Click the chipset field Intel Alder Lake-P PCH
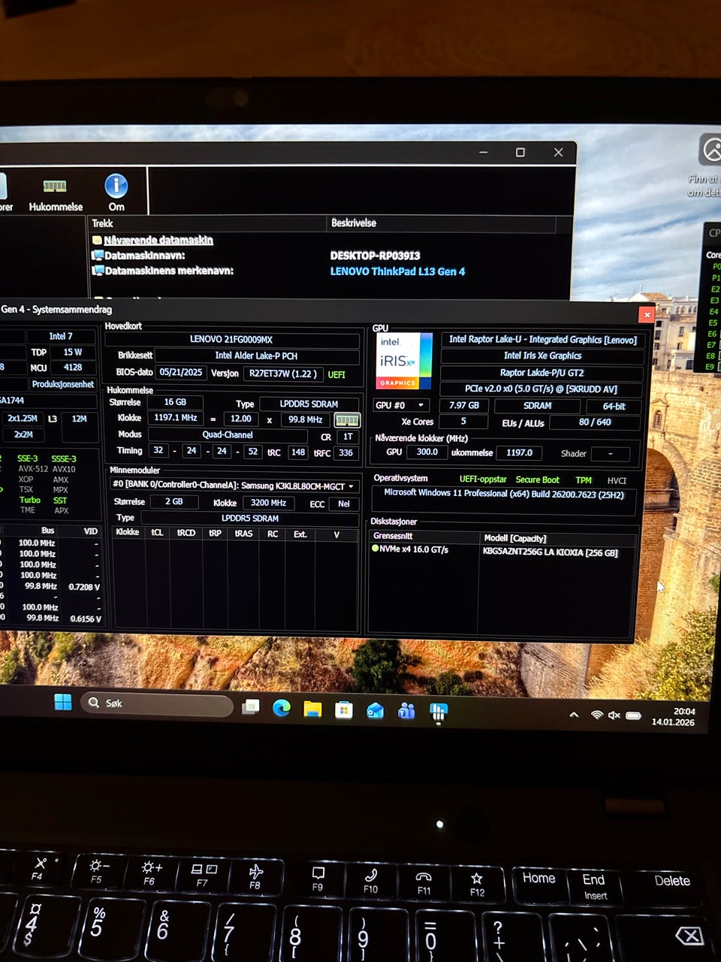The height and width of the screenshot is (962, 721). pyautogui.click(x=256, y=355)
